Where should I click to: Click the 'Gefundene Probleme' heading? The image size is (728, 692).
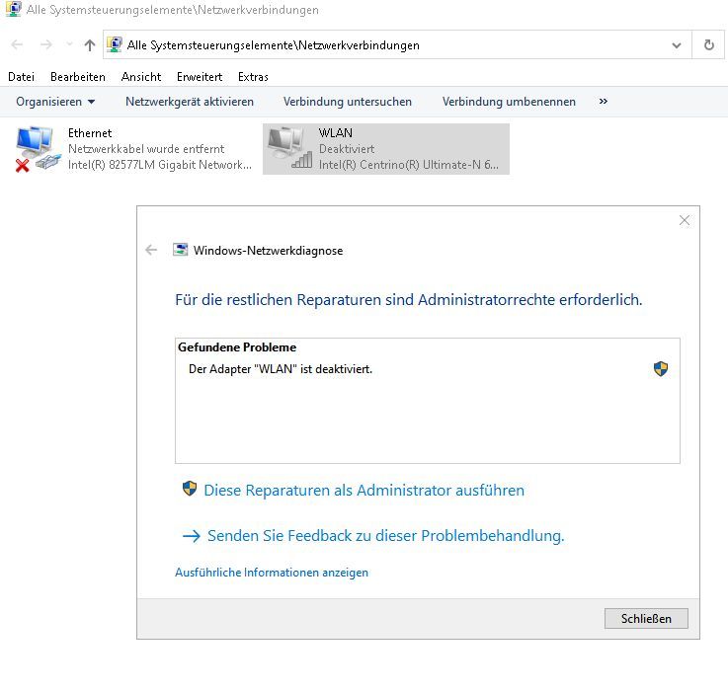click(x=237, y=347)
